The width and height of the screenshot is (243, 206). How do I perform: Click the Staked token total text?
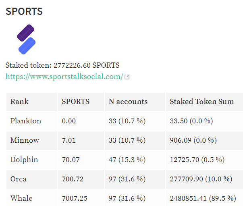pos(62,65)
